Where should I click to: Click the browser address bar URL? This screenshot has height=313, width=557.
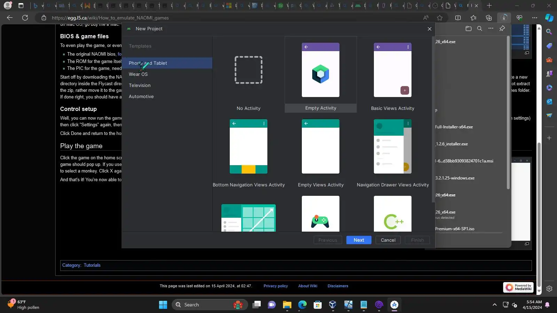pyautogui.click(x=110, y=18)
